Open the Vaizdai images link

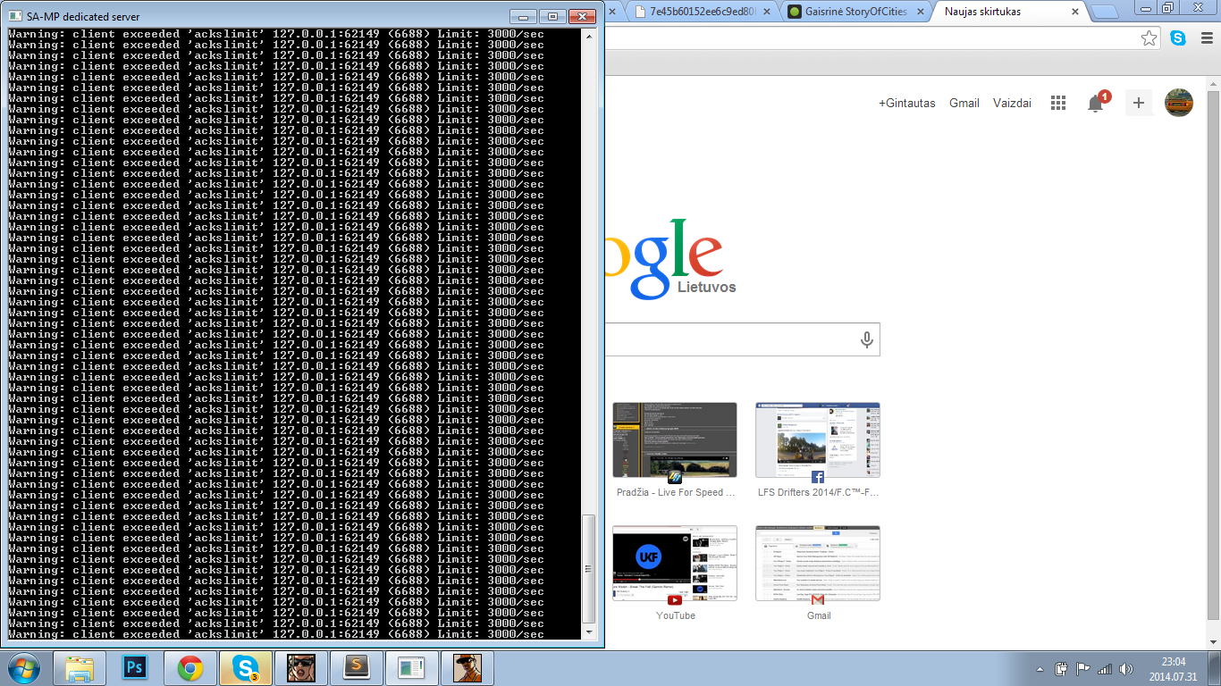[1012, 103]
